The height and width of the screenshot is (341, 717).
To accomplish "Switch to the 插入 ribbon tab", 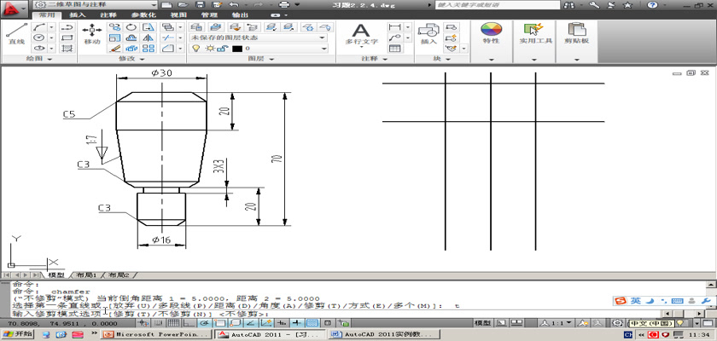I will click(78, 14).
